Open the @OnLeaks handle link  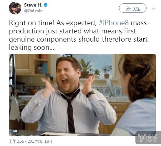[x=33, y=11]
